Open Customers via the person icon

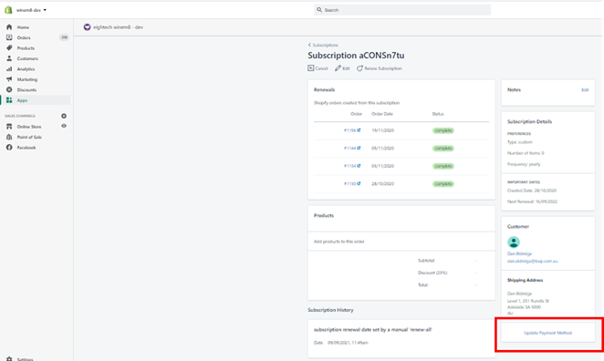point(9,58)
